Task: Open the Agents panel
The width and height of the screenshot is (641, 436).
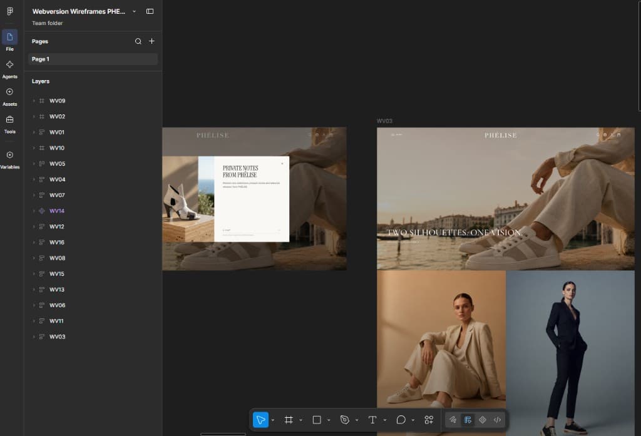Action: (x=10, y=69)
